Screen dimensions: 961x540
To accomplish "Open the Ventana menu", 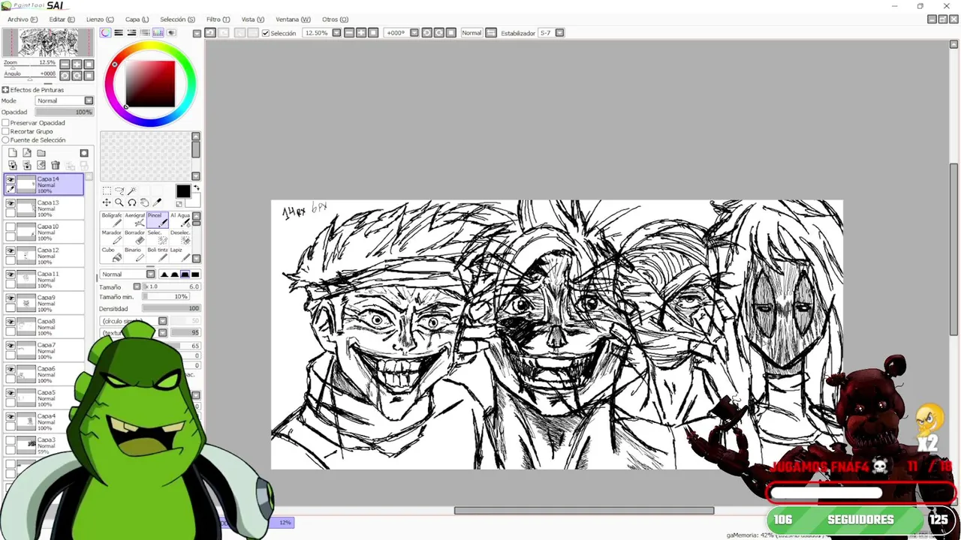I will [x=293, y=19].
